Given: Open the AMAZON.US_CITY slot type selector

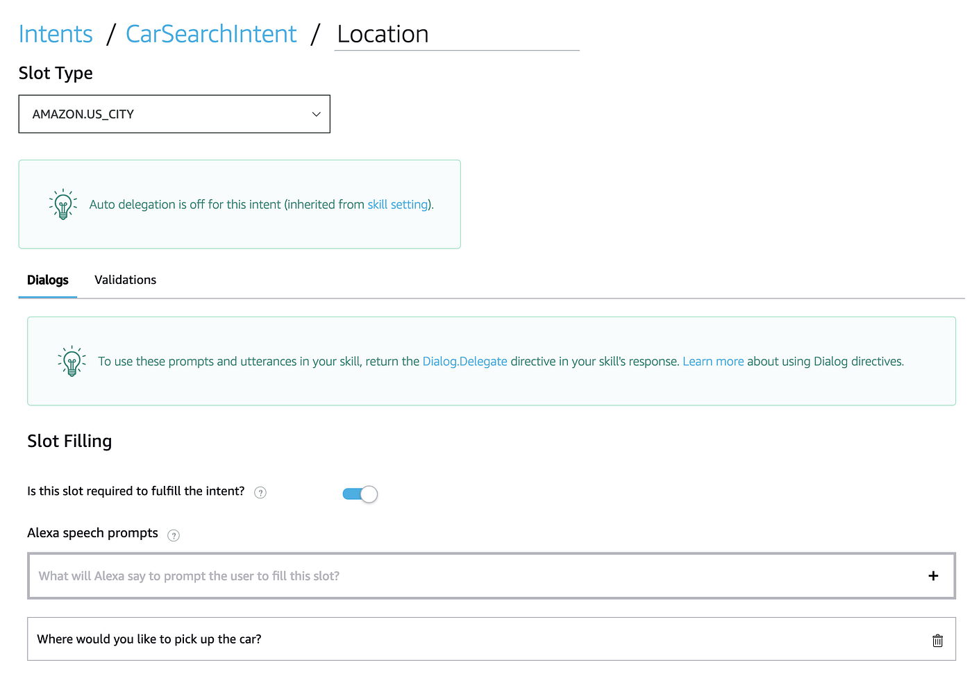Looking at the screenshot, I should coord(174,114).
